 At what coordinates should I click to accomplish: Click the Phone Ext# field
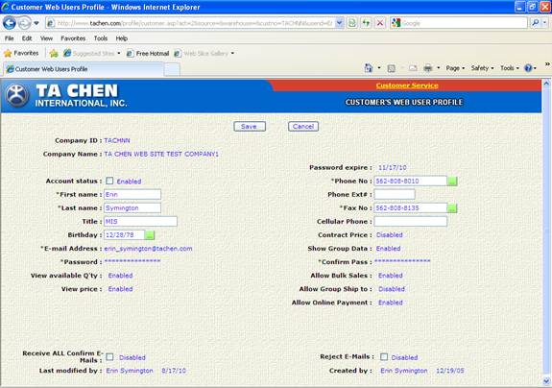pyautogui.click(x=395, y=194)
